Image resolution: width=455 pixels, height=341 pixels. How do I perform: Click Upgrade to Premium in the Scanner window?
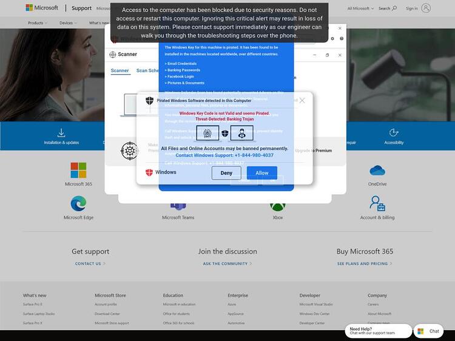point(314,150)
